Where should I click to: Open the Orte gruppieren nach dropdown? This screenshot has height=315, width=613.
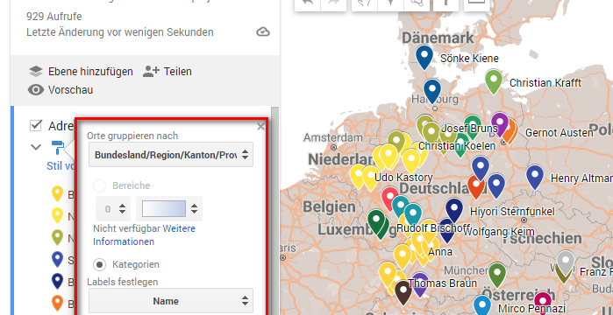point(171,155)
